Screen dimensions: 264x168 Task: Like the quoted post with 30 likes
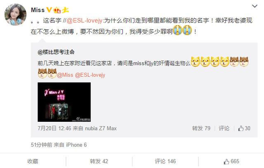pyautogui.click(x=244, y=128)
